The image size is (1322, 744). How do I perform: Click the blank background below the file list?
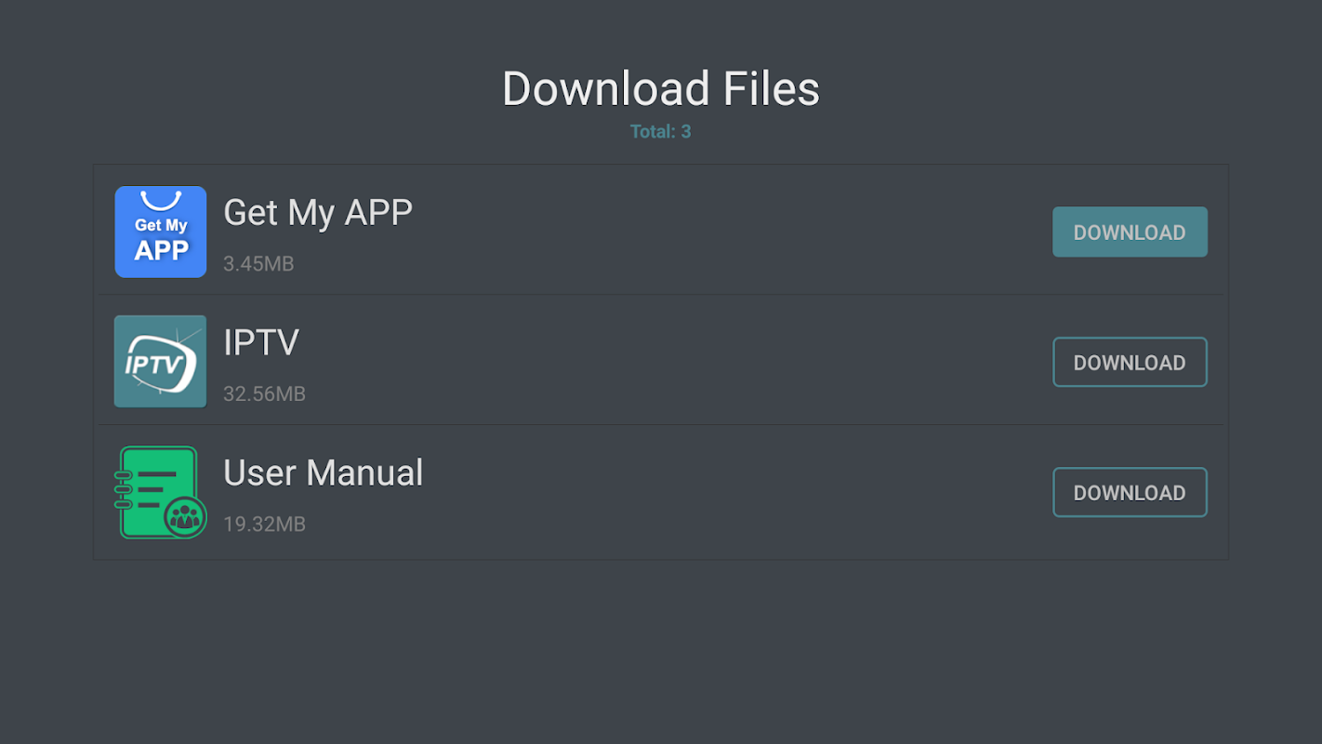pos(660,651)
